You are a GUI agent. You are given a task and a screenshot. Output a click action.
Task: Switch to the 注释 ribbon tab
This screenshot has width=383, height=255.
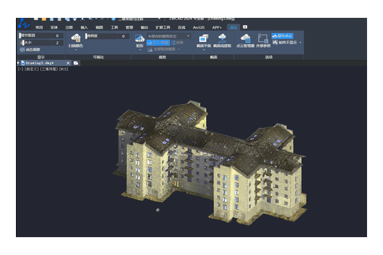pyautogui.click(x=69, y=27)
